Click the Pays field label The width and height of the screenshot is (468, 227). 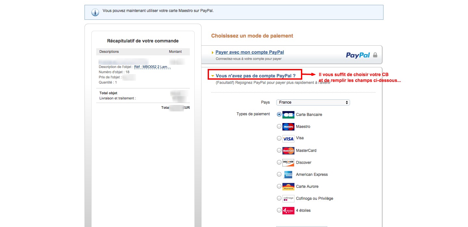click(266, 102)
